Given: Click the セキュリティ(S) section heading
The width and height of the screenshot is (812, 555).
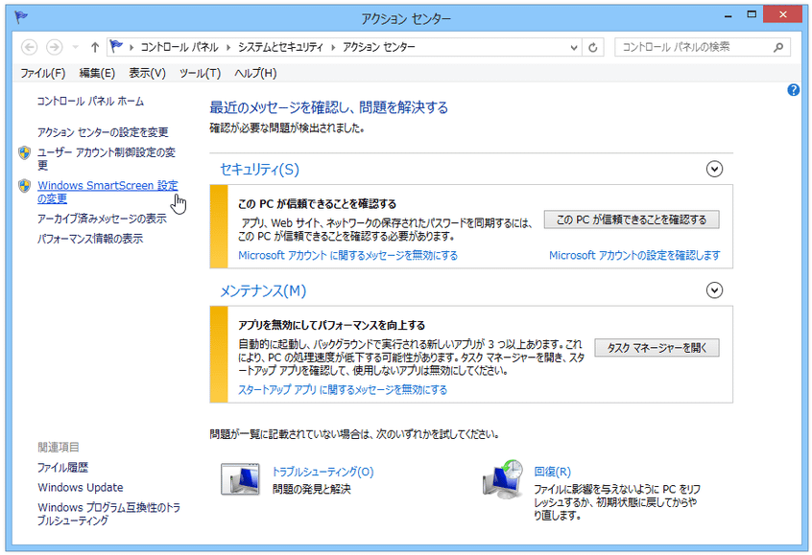Looking at the screenshot, I should tap(259, 170).
